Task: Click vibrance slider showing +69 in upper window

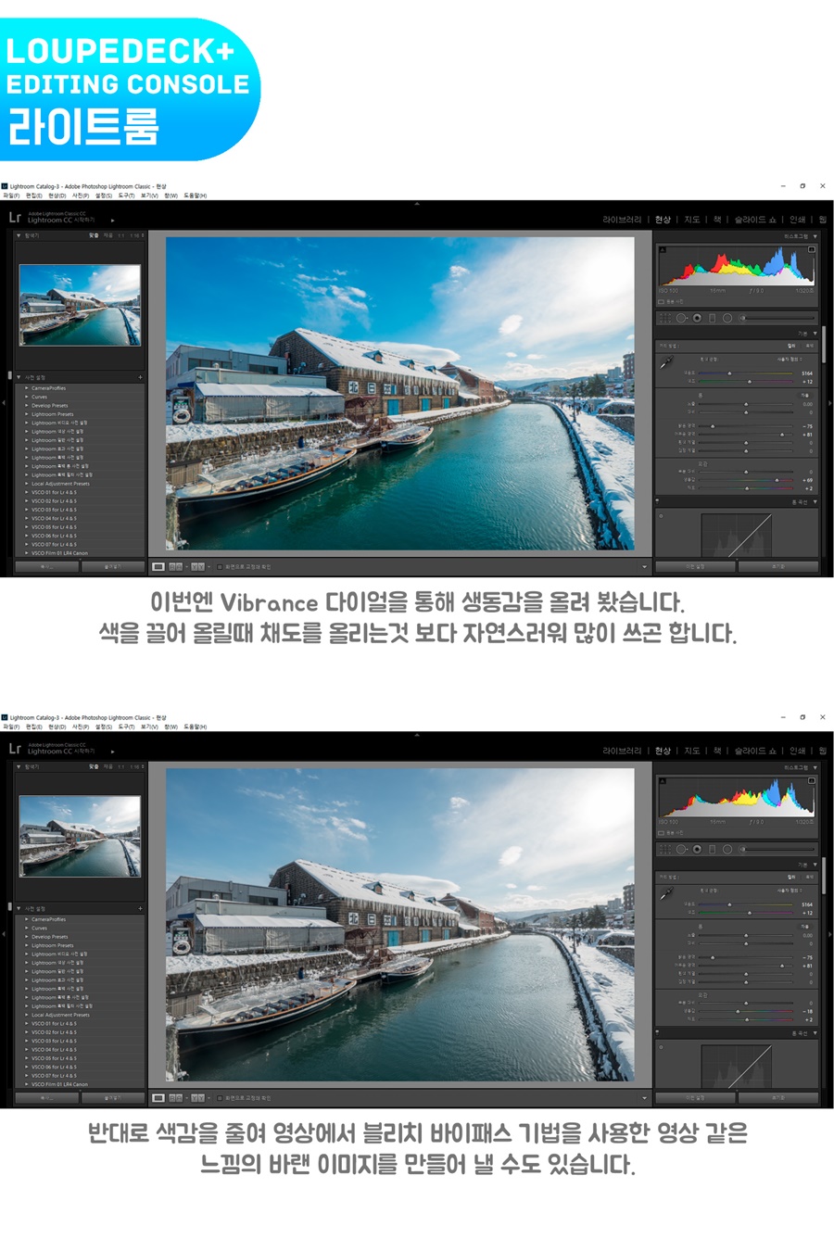Action: tap(745, 480)
